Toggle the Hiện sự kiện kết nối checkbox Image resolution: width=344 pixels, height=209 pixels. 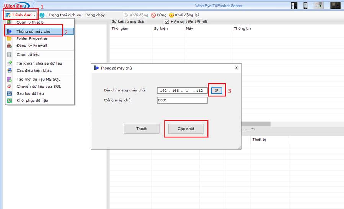click(166, 22)
